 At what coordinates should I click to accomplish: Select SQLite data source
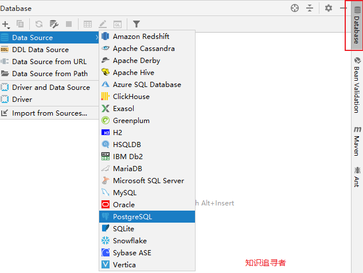pos(147,229)
